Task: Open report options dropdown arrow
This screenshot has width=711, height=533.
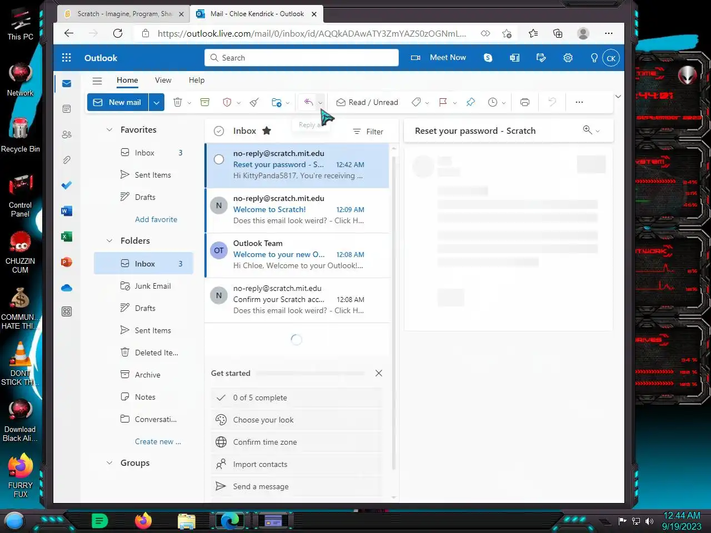Action: [x=239, y=103]
